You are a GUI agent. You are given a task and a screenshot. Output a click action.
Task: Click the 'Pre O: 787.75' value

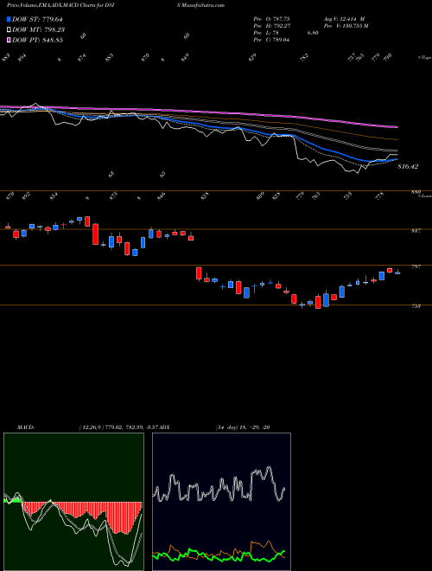click(271, 19)
